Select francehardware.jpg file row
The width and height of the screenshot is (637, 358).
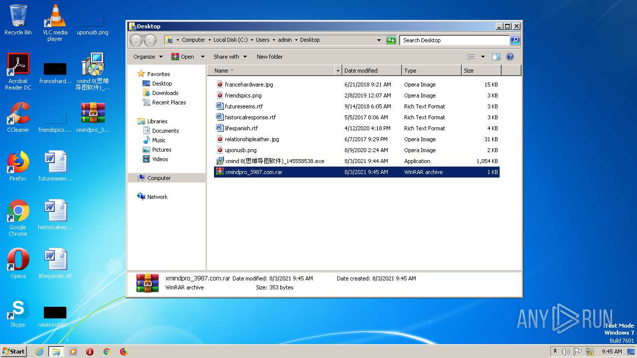357,85
